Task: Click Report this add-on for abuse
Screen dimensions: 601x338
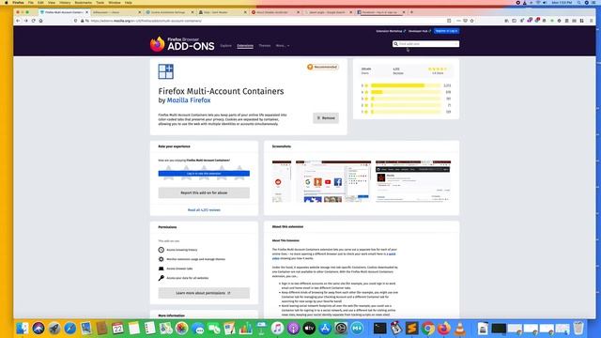Action: (x=204, y=192)
